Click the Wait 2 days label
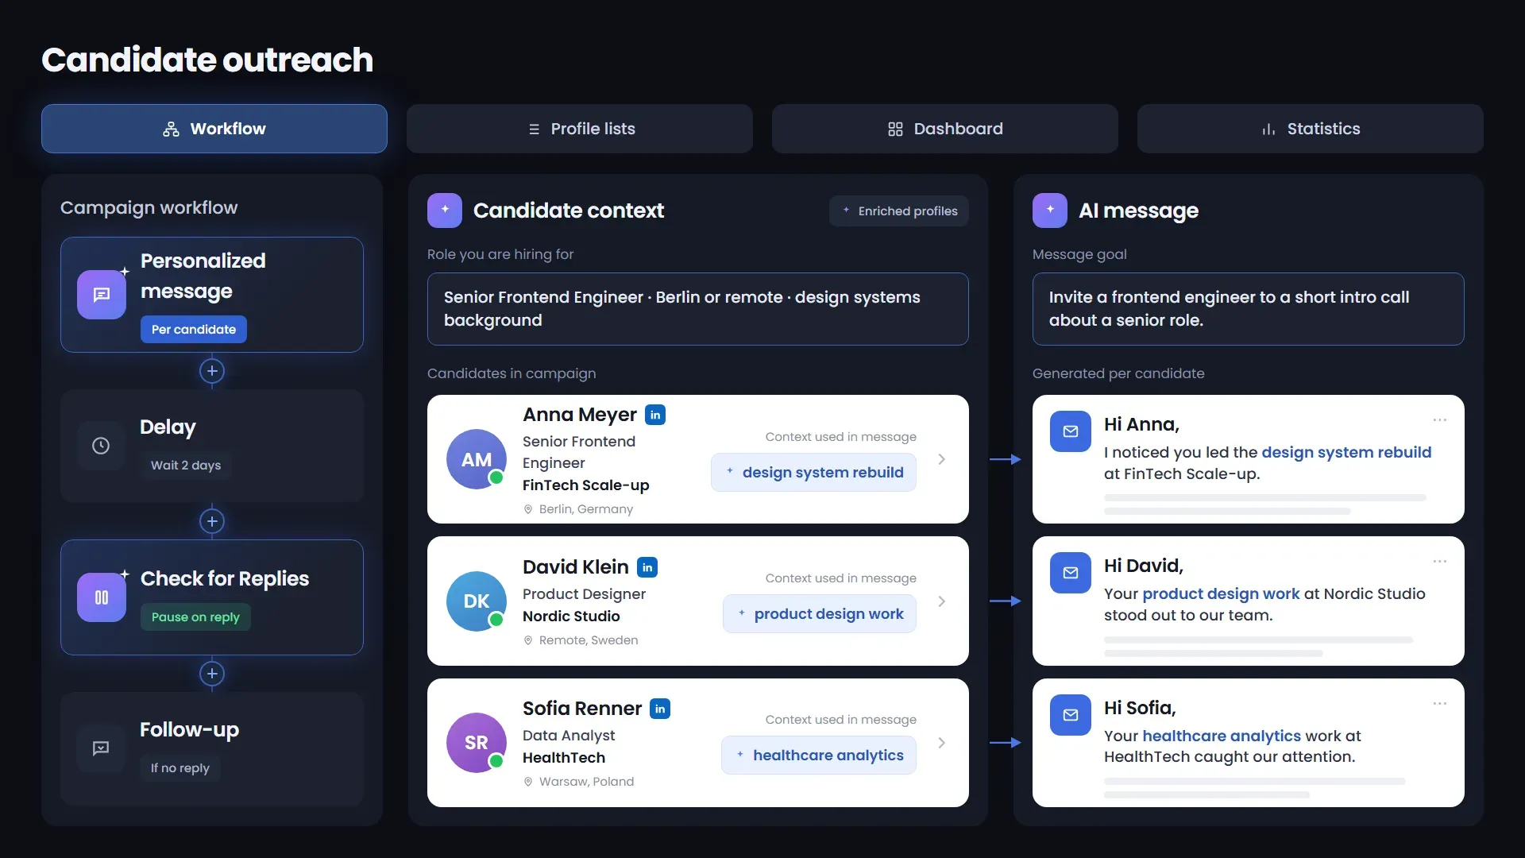 [x=186, y=466]
